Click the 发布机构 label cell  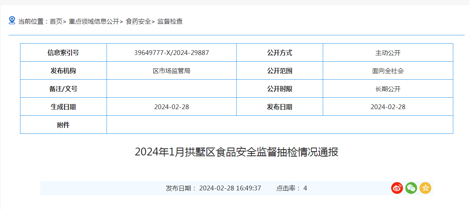(x=63, y=71)
